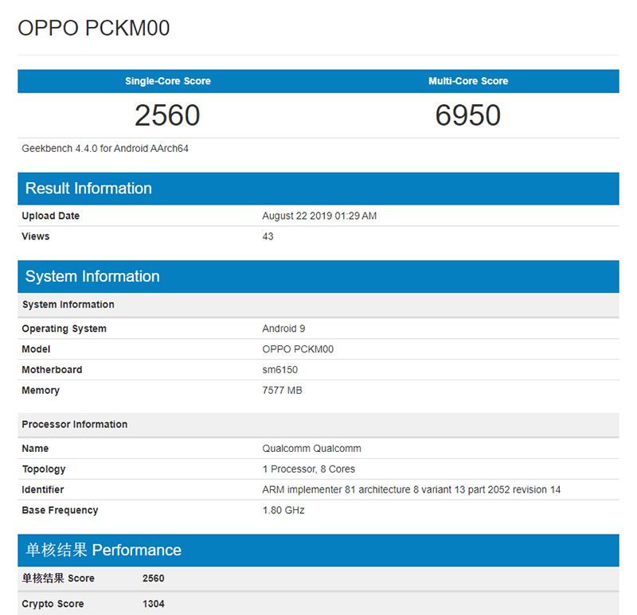Image resolution: width=637 pixels, height=615 pixels.
Task: Click the '1 Processor, 8 Cores' value
Action: point(309,469)
